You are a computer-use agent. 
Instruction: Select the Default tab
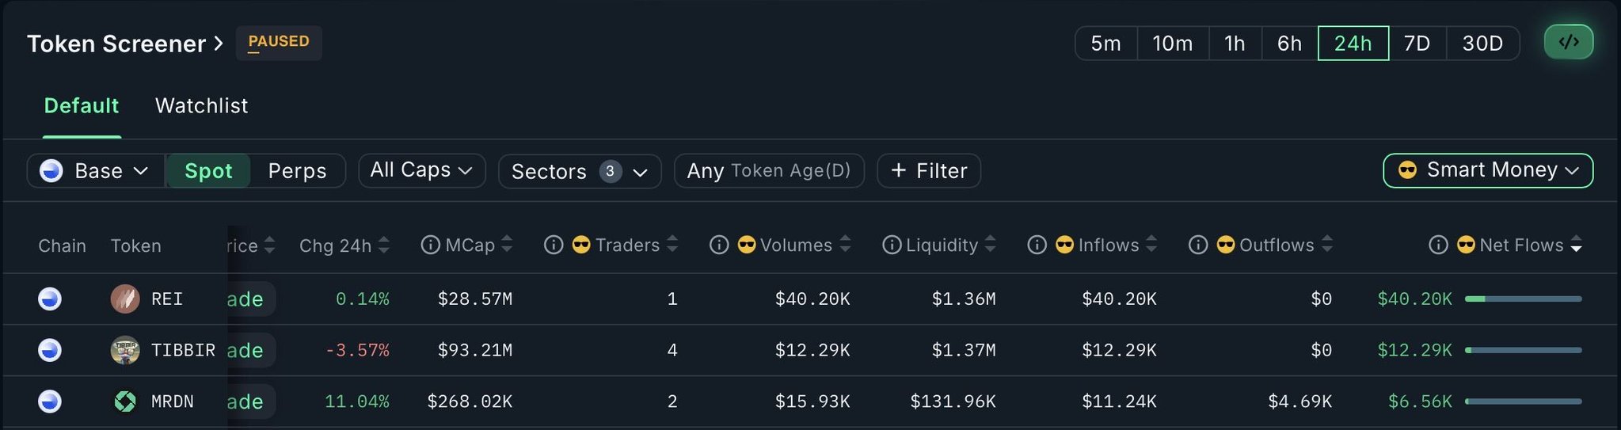pyautogui.click(x=82, y=105)
